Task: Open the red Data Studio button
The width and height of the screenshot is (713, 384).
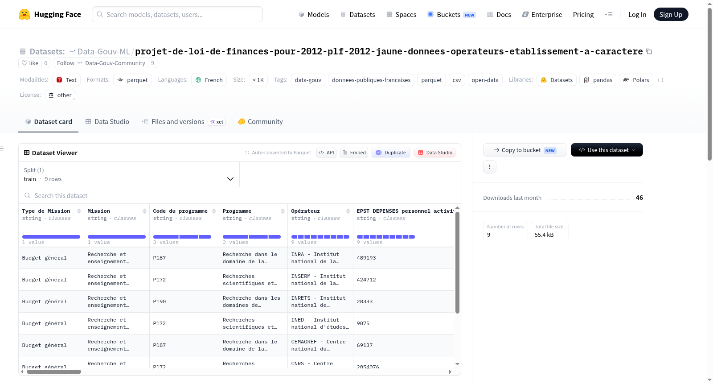Action: pyautogui.click(x=435, y=153)
